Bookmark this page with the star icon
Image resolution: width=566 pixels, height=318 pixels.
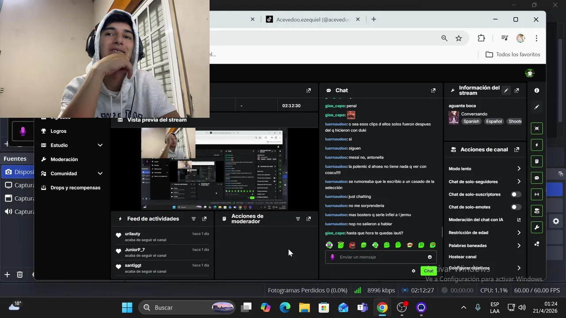pyautogui.click(x=459, y=38)
